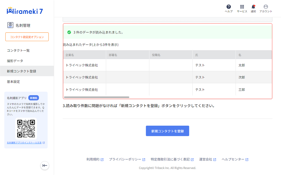
Task: Click external link icon beside プライバシーポリシー
Action: [x=144, y=160]
